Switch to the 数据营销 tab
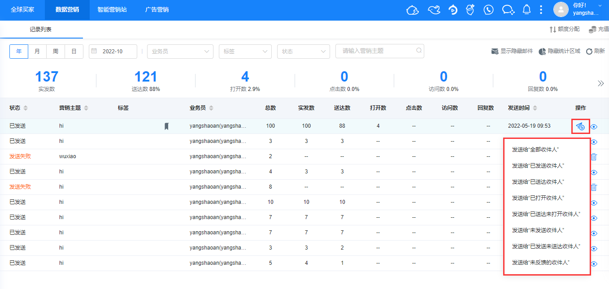This screenshot has height=289, width=609. point(67,9)
